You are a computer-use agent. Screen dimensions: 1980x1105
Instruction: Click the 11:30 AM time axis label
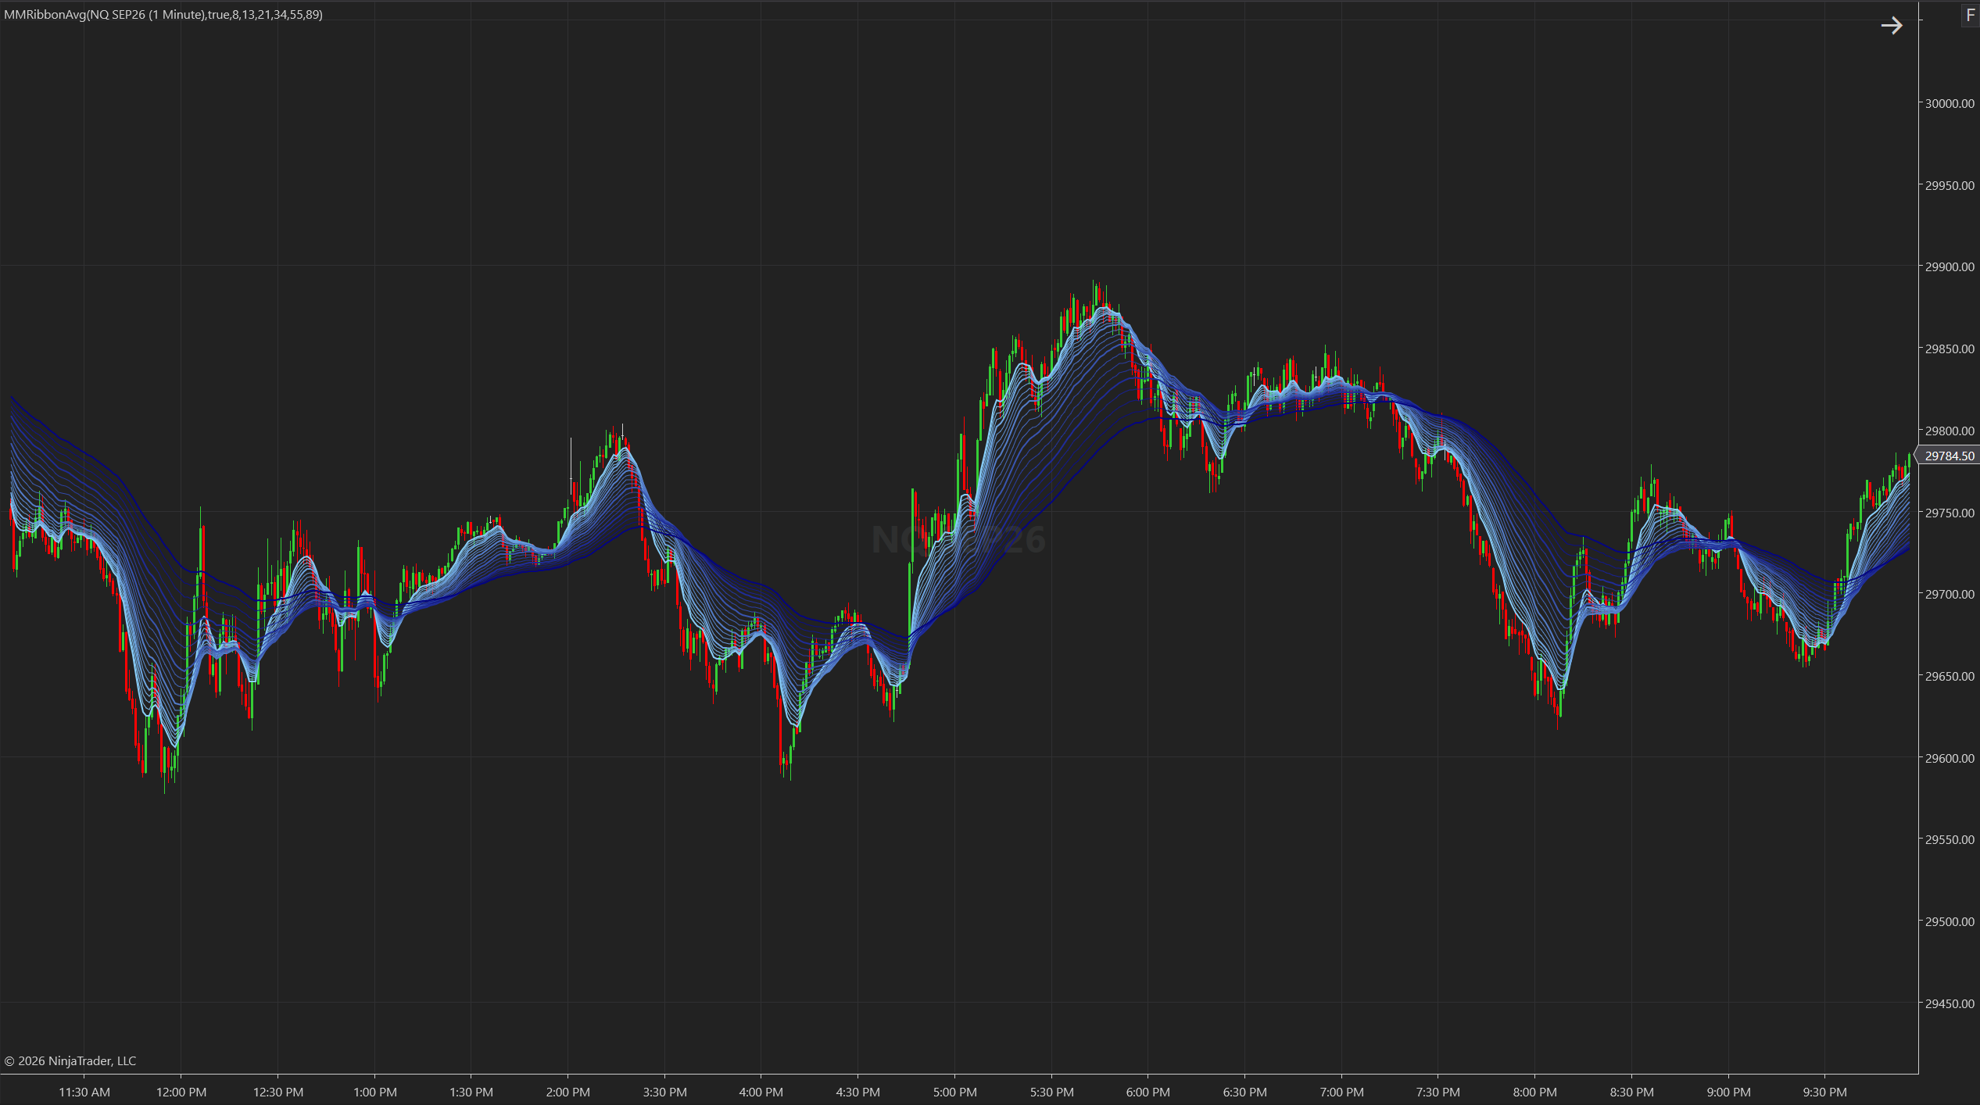point(84,1092)
